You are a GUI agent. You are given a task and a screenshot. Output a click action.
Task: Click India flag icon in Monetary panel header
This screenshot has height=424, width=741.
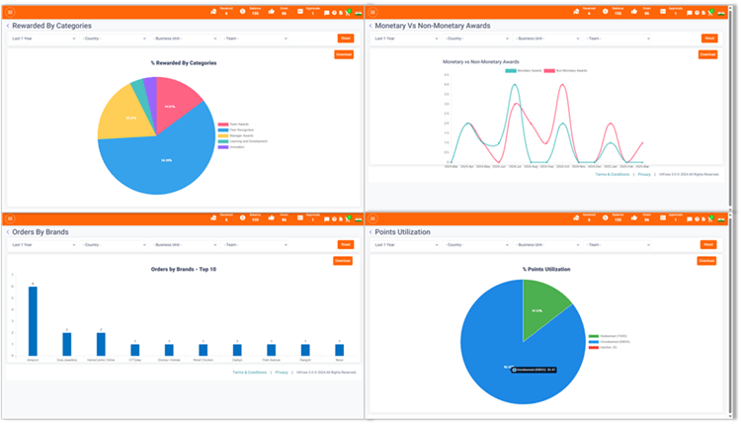tap(720, 12)
